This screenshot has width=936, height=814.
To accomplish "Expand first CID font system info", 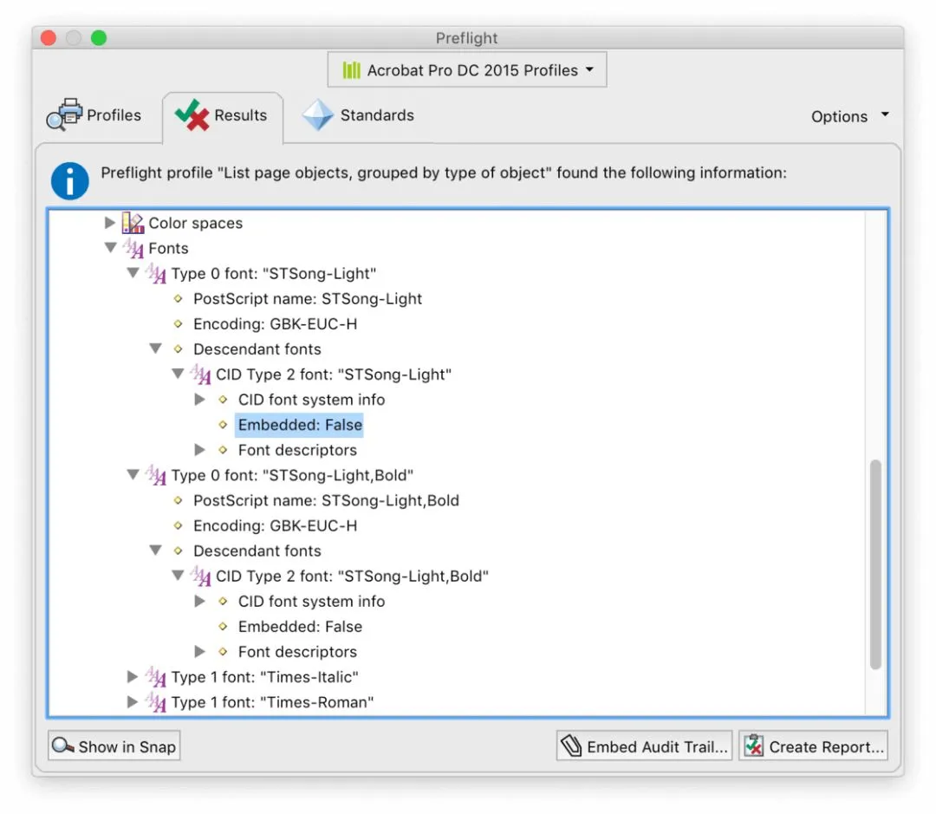I will click(200, 400).
